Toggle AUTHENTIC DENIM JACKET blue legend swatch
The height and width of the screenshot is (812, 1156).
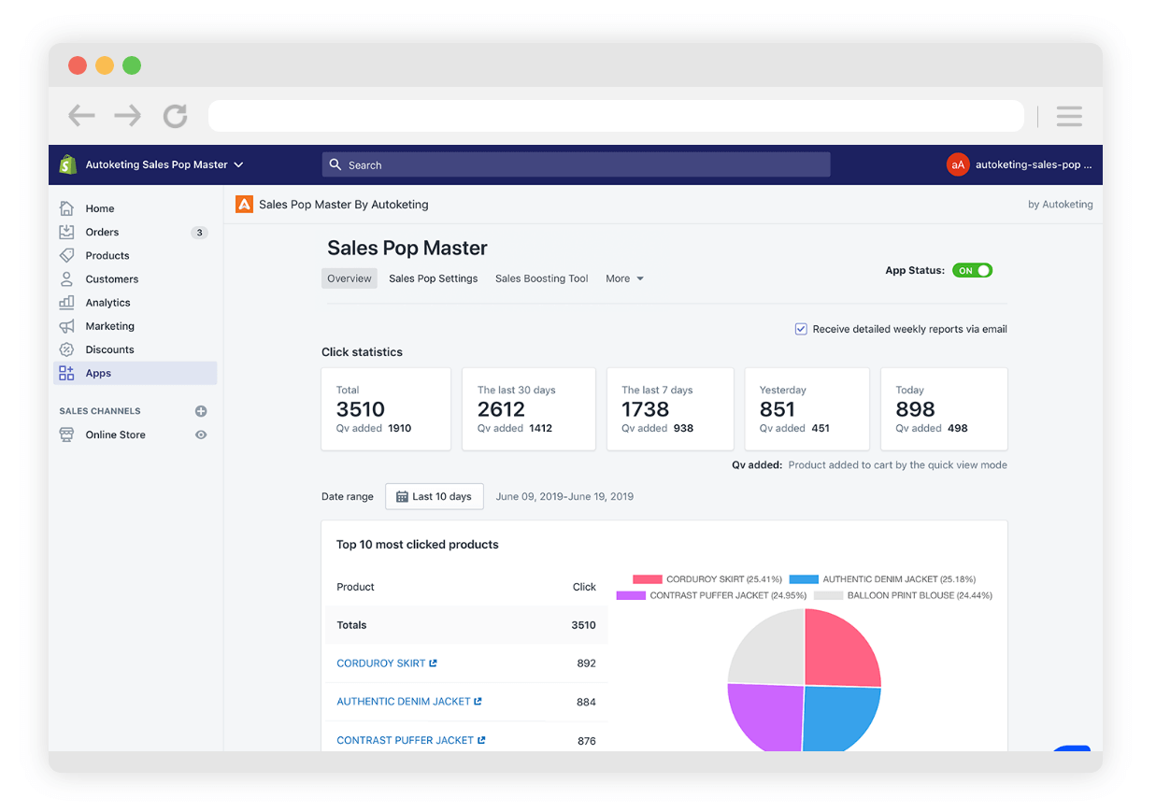[804, 579]
